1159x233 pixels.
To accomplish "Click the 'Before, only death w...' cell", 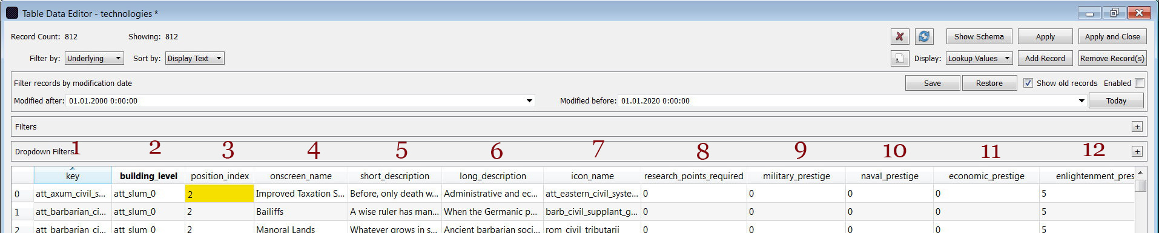I will 395,194.
